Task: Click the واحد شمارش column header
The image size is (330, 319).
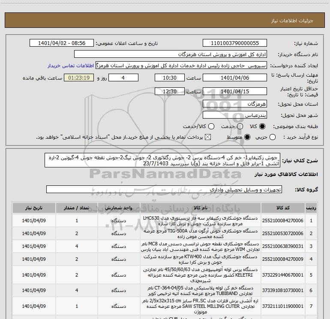Action: [x=119, y=208]
